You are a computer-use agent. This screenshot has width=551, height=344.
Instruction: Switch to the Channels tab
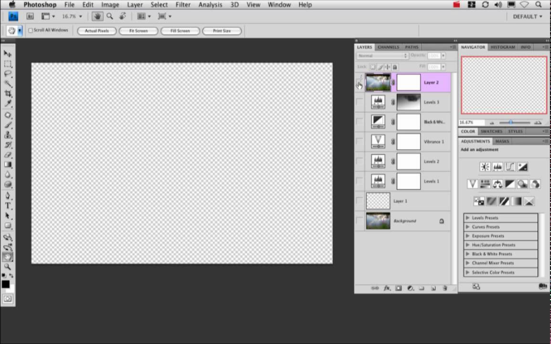(388, 47)
